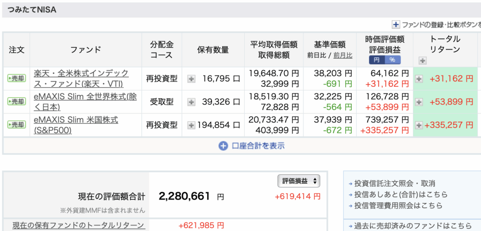Show account totals via 口座合計を表示

pos(251,146)
